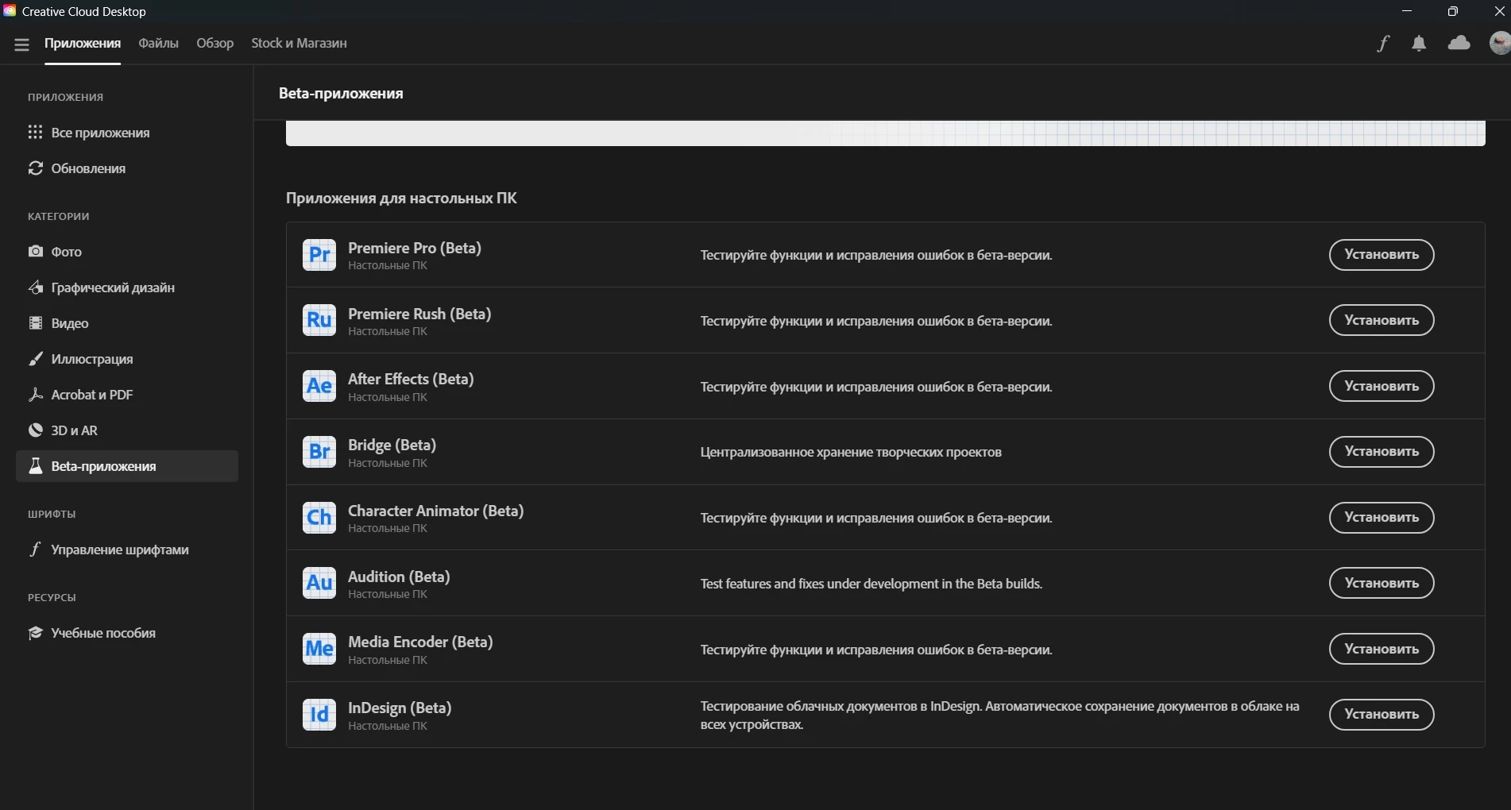Screen dimensions: 1511x810
Task: Click the InDesign (Beta) app icon
Action: click(319, 715)
